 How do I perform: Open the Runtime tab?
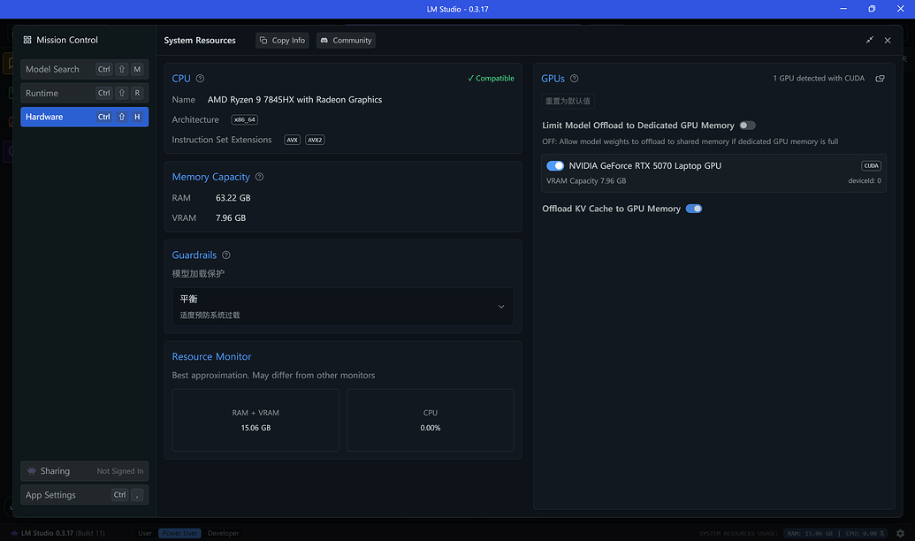coord(85,93)
